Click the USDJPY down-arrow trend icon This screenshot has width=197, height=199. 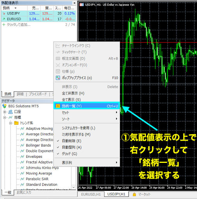(x=4, y=14)
